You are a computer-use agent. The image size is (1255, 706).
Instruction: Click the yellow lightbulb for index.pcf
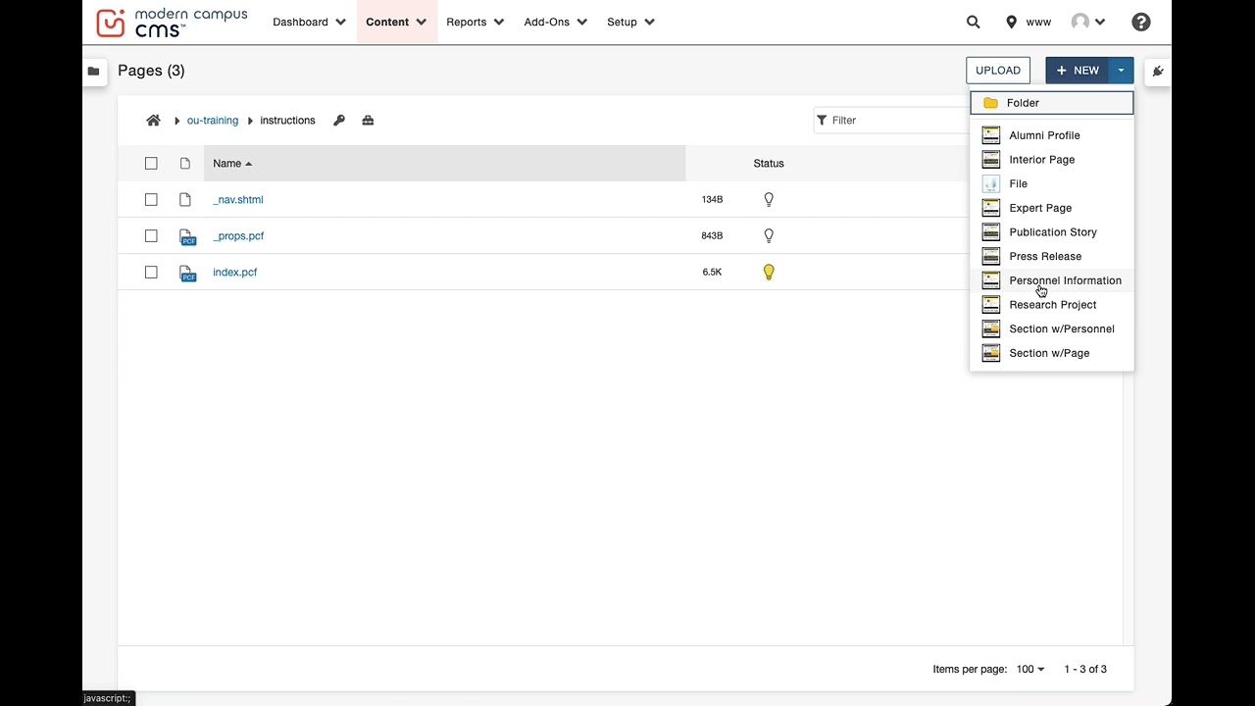[x=769, y=272]
